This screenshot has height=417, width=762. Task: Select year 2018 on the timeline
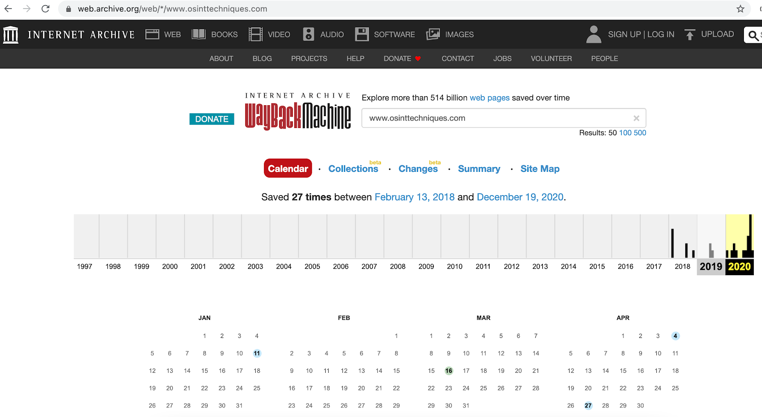coord(682,267)
